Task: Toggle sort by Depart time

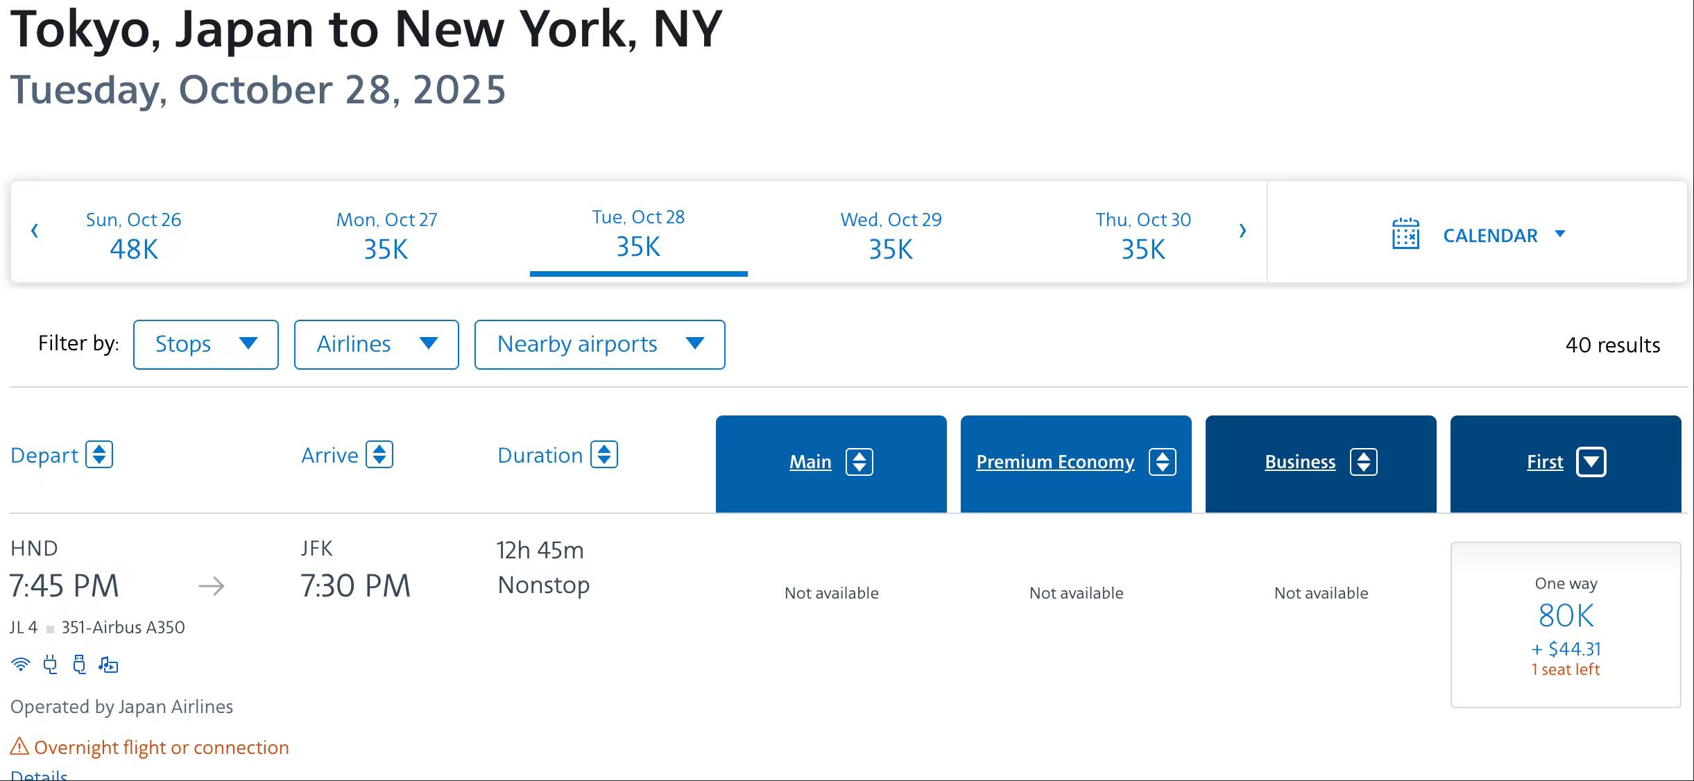Action: tap(99, 455)
